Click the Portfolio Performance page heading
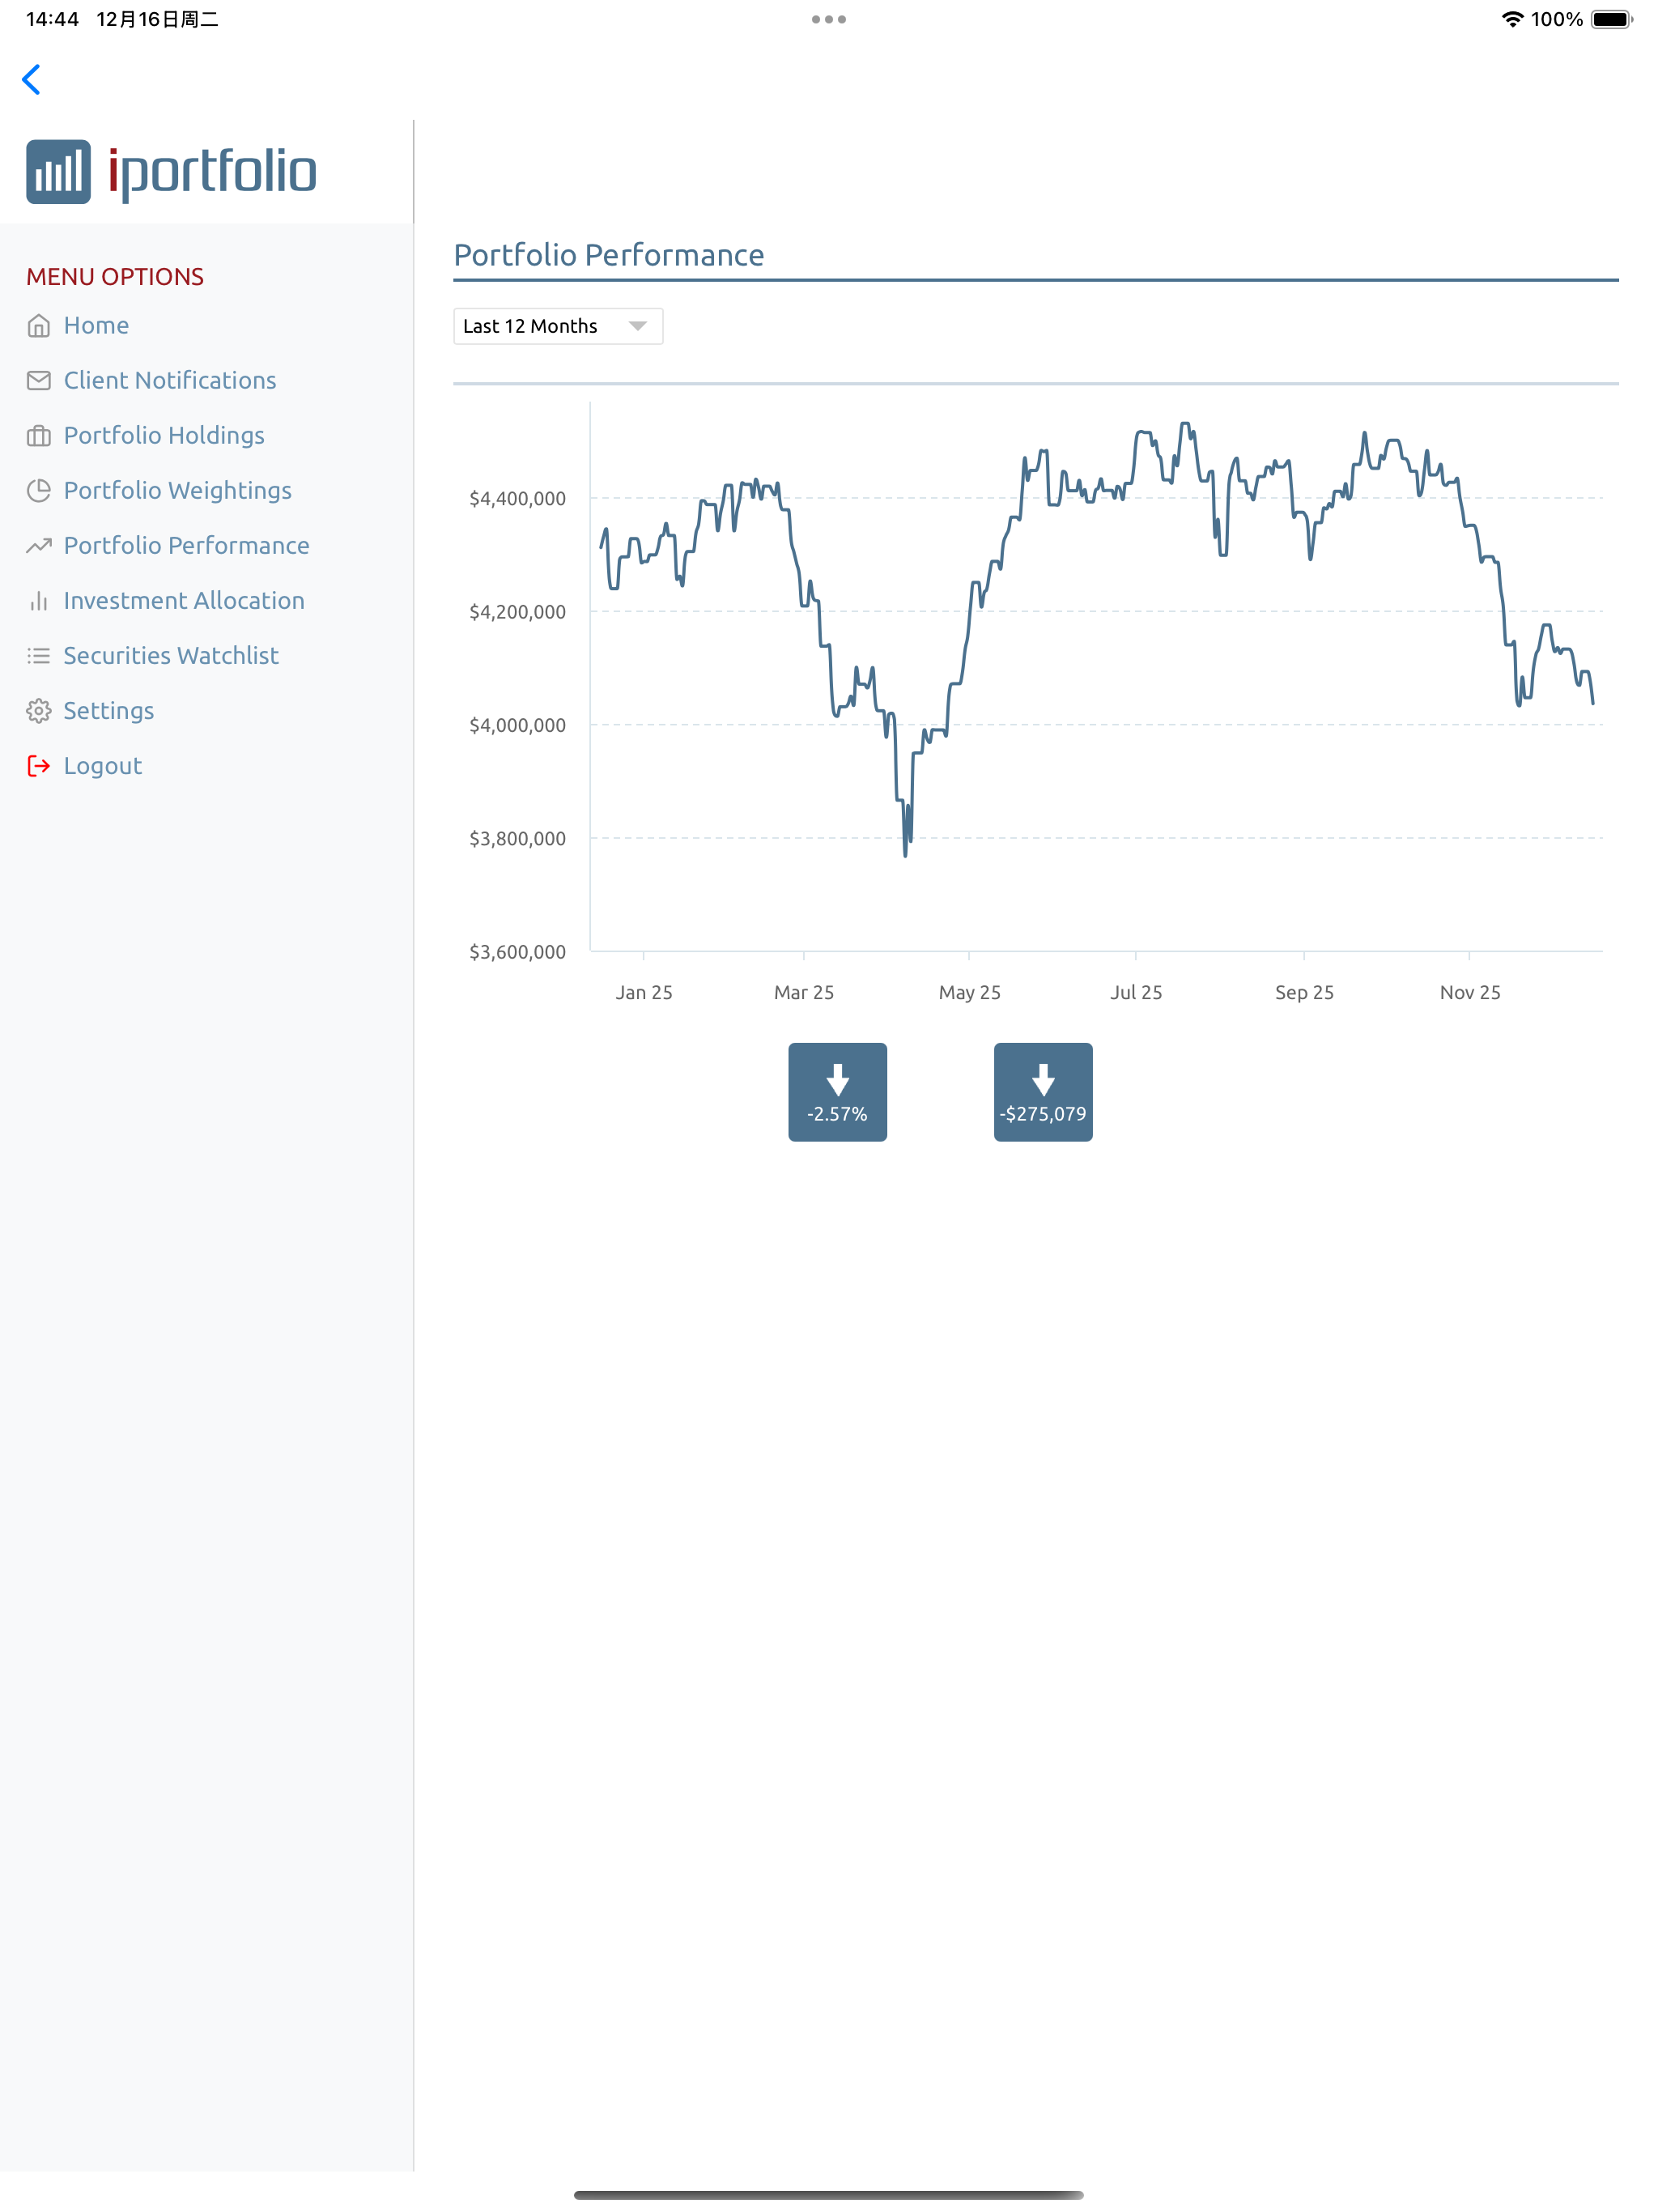1658x2212 pixels. [609, 255]
